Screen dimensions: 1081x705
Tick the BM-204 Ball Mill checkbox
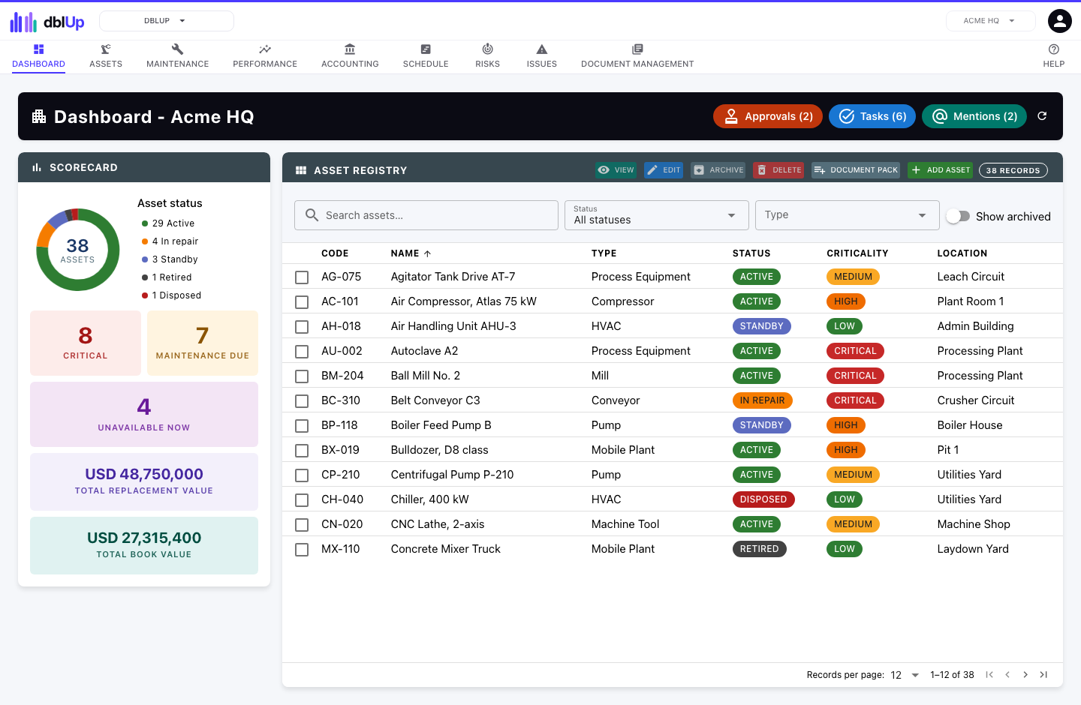point(302,376)
